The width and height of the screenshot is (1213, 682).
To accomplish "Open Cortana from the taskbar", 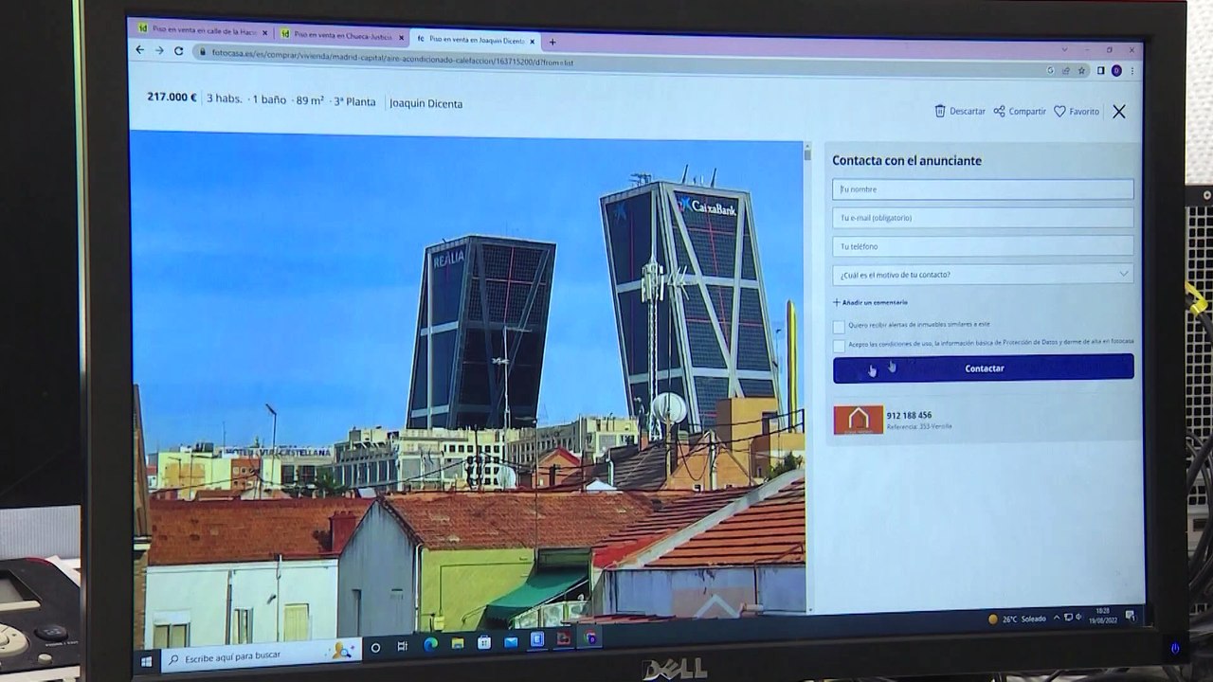I will tap(376, 648).
